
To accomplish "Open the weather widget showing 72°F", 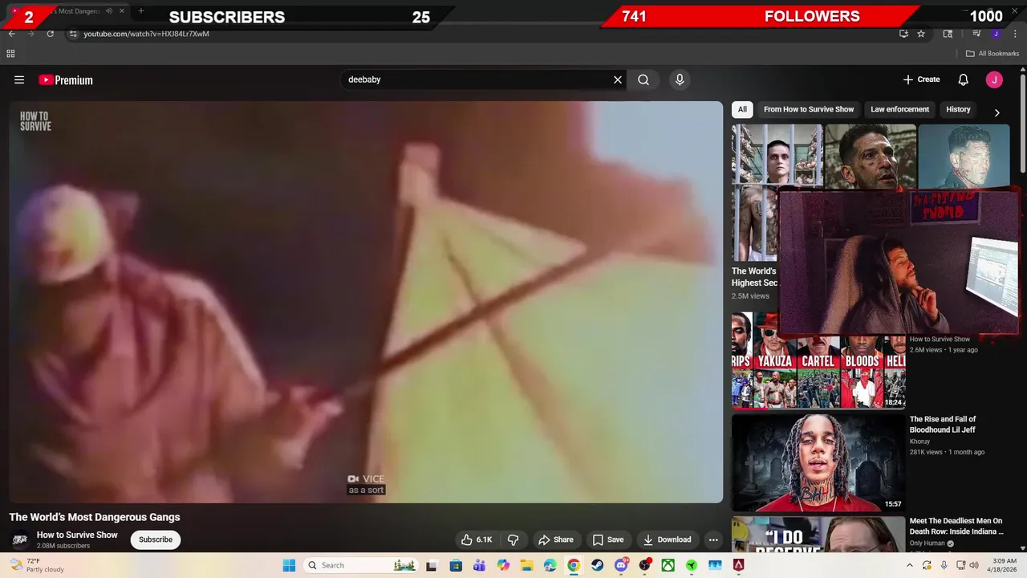I will [36, 565].
